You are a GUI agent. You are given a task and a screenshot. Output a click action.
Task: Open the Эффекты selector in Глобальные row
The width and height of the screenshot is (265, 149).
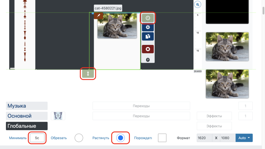(x=214, y=126)
